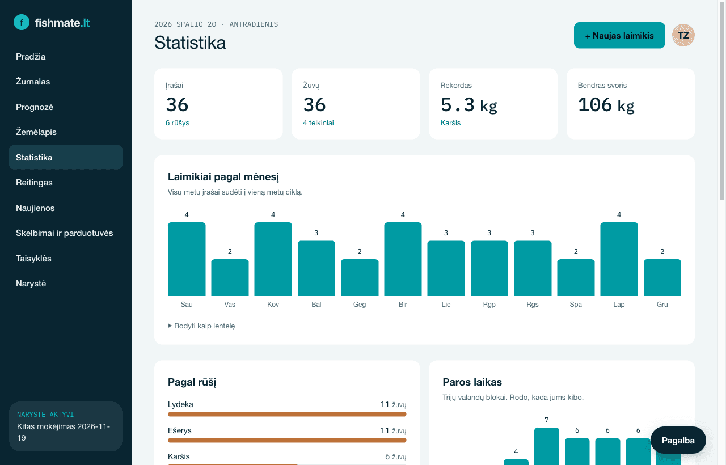Image resolution: width=726 pixels, height=465 pixels.
Task: Click the Paros laikas heading
Action: pos(472,382)
